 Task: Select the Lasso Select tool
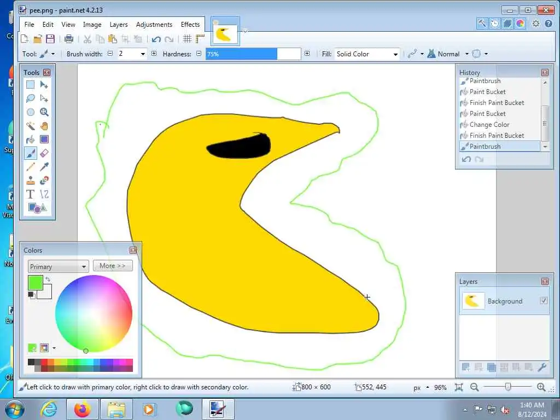(31, 98)
